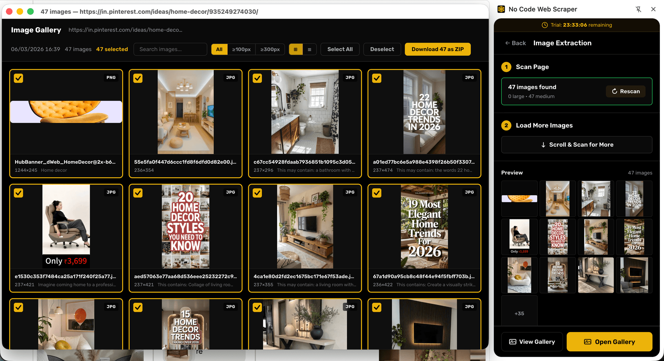Screen dimensions: 664x361
Task: Uncheck the c67cc54928fdaab bathroom image checkbox
Action: [257, 78]
